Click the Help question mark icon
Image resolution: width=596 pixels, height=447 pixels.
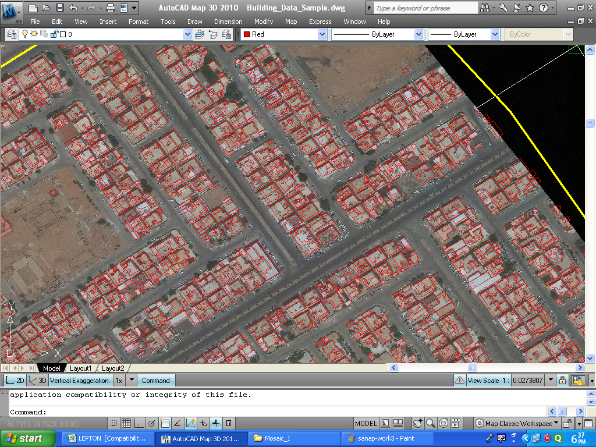[544, 8]
